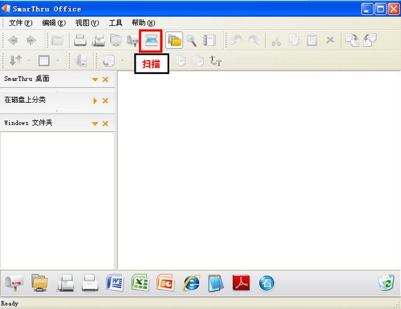Screen dimensions: 401x309
Task: Click the Windows 文件夹 panel title
Action: [x=28, y=123]
